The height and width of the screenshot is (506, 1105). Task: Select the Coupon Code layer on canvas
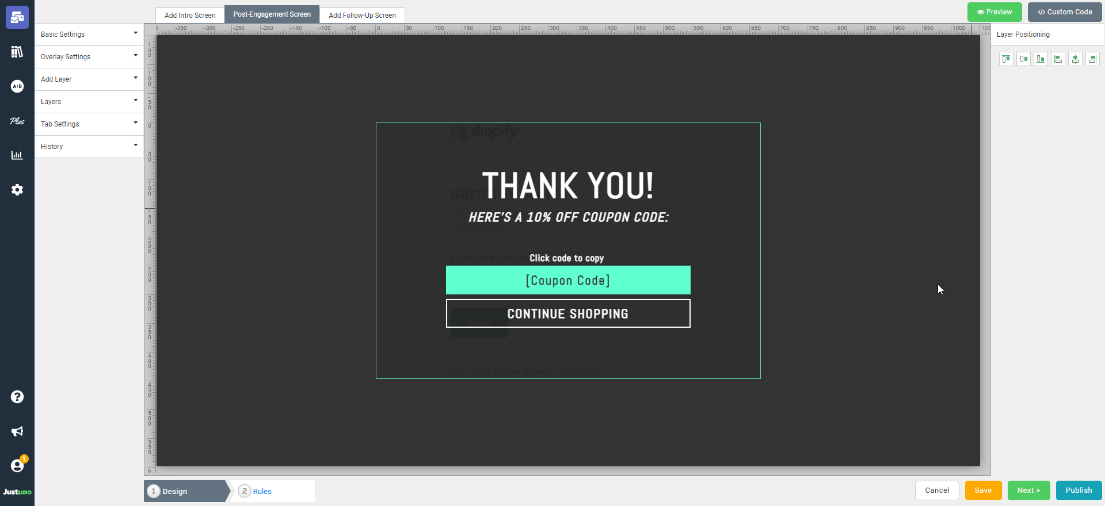[x=567, y=281]
